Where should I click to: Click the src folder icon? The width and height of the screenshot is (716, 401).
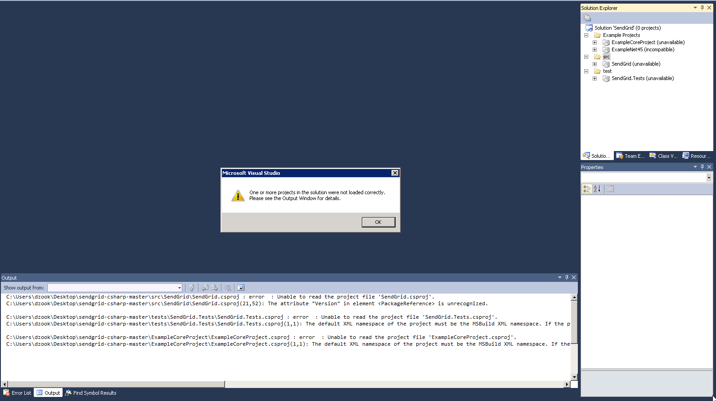click(x=597, y=57)
